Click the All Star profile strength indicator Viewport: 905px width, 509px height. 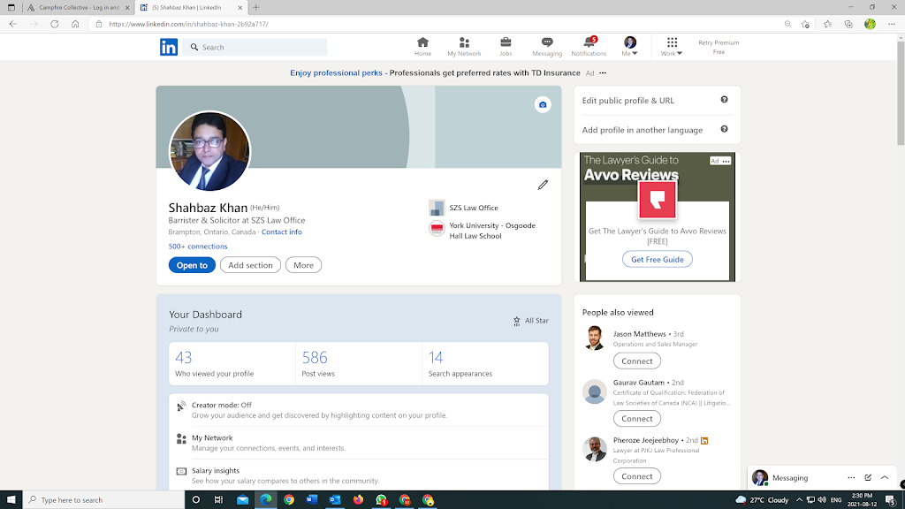pyautogui.click(x=530, y=321)
